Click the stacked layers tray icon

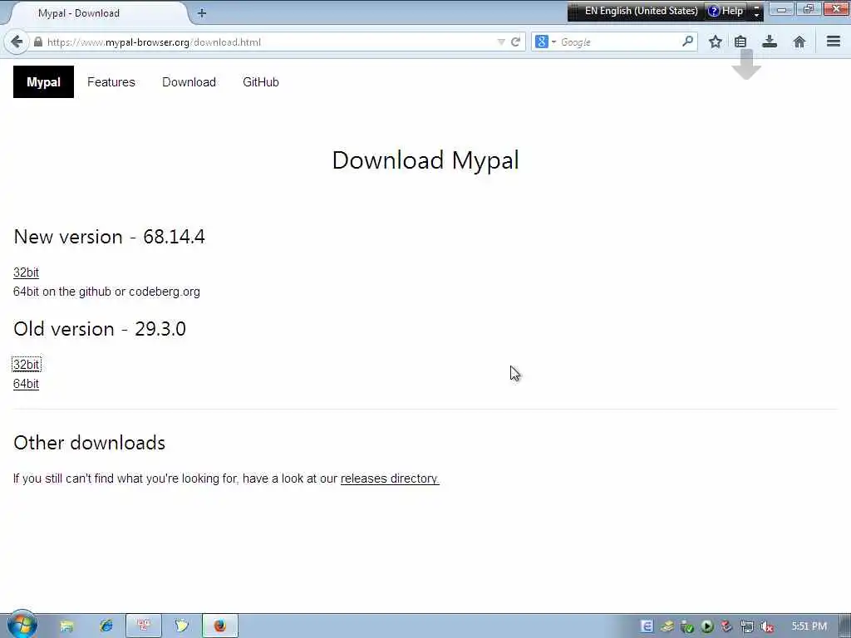(x=667, y=626)
